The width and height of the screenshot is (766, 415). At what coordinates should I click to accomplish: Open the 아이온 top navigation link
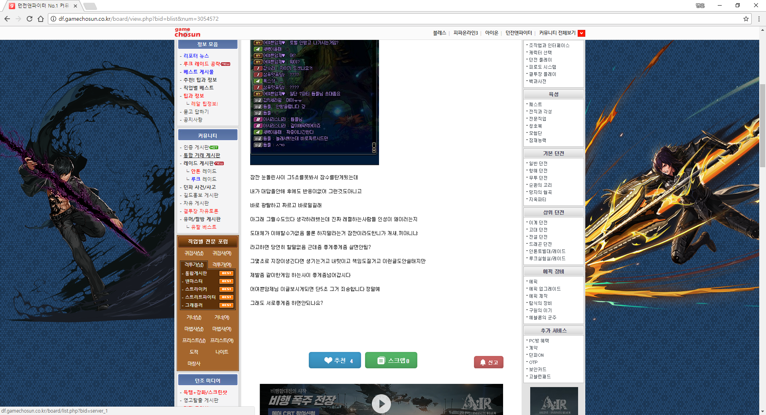[492, 33]
